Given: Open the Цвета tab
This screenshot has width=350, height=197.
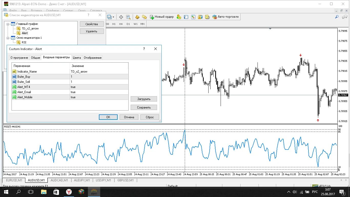Looking at the screenshot, I should click(x=77, y=58).
